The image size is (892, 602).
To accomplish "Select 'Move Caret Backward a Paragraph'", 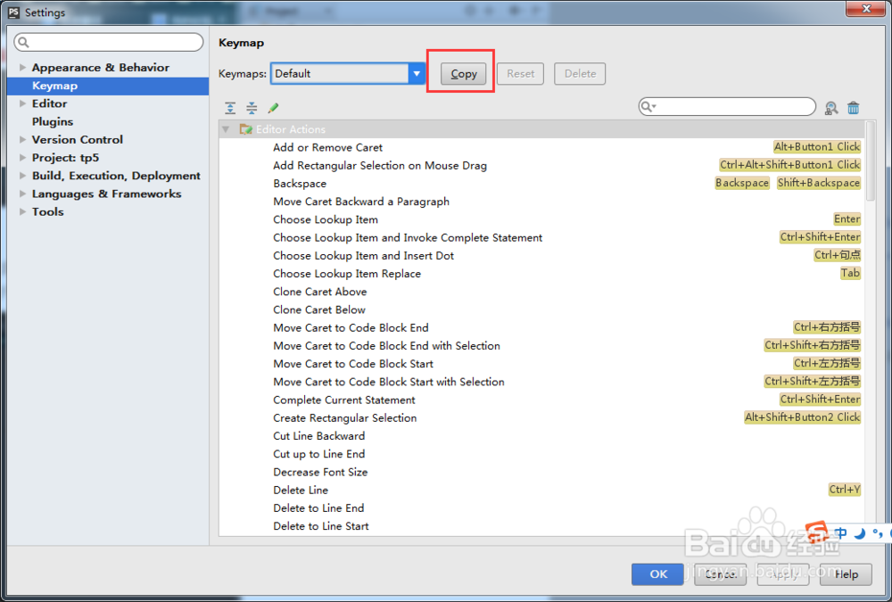I will click(361, 202).
